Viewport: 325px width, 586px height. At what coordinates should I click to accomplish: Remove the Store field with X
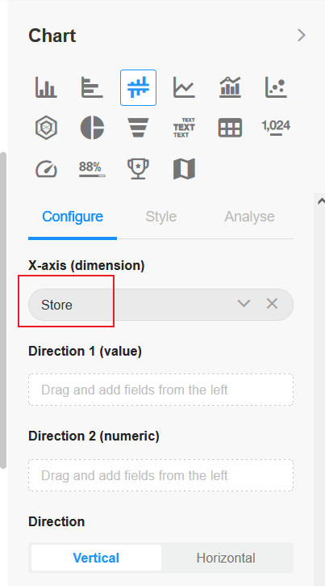point(272,304)
